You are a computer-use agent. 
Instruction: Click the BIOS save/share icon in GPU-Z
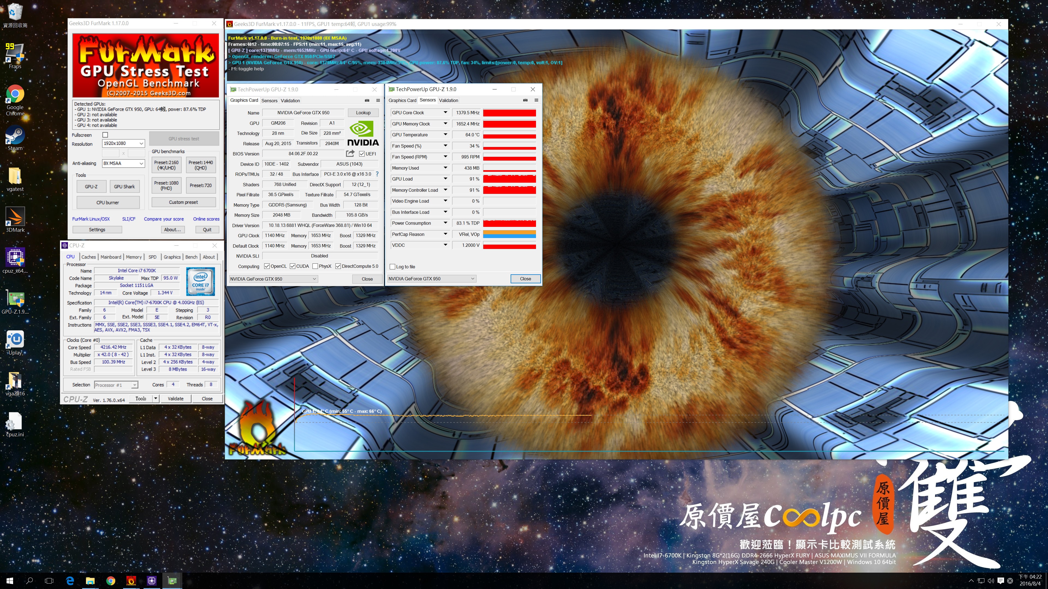point(350,153)
